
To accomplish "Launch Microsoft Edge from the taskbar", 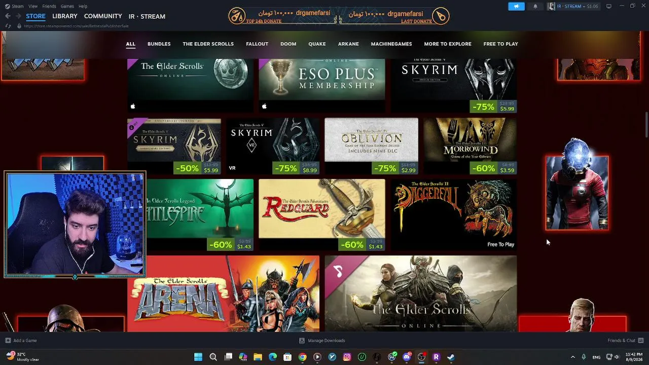I will click(x=273, y=357).
